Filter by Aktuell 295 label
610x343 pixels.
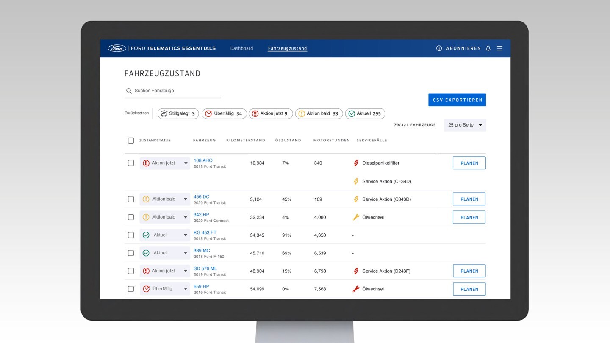369,113
